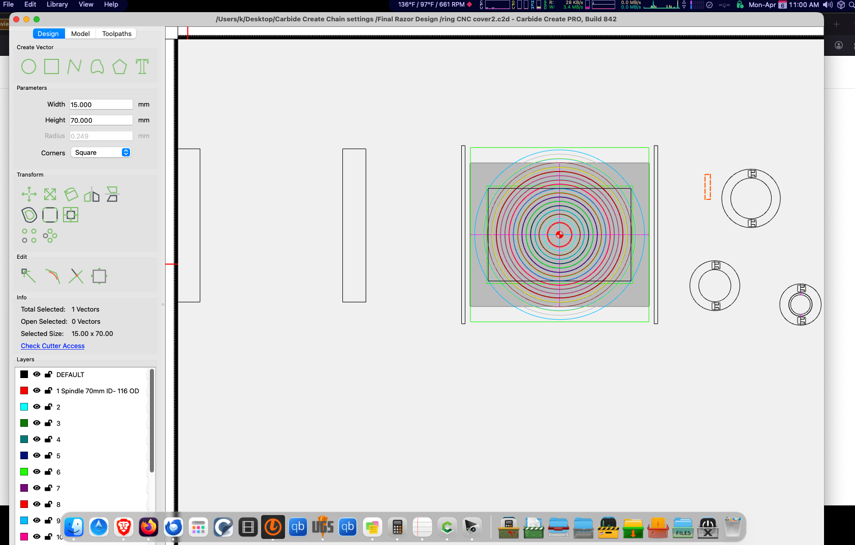Viewport: 855px width, 545px height.
Task: Select the Rectangle vector tool
Action: click(51, 66)
